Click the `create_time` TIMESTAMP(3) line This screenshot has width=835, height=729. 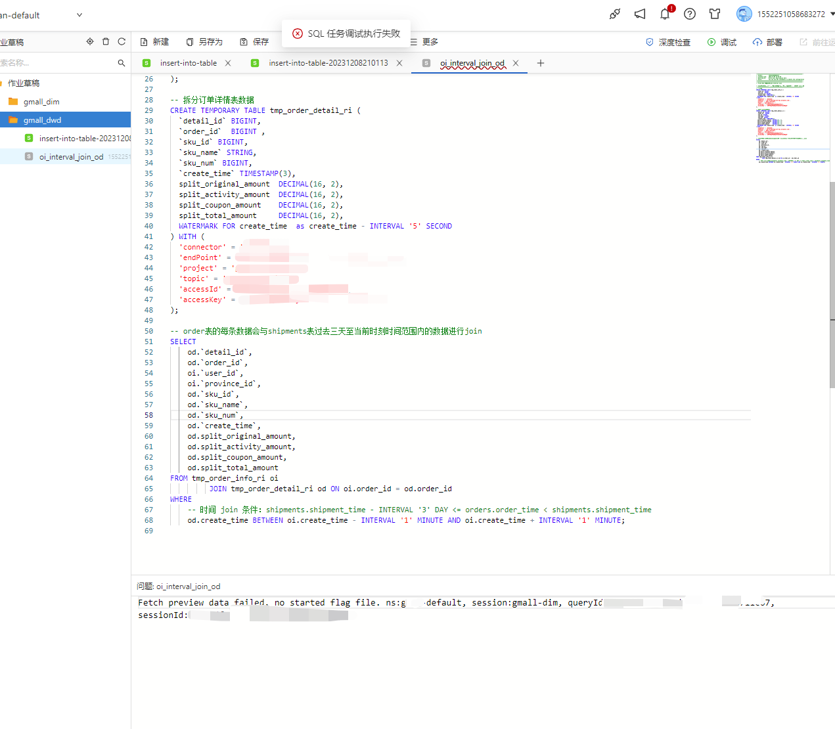coord(237,173)
